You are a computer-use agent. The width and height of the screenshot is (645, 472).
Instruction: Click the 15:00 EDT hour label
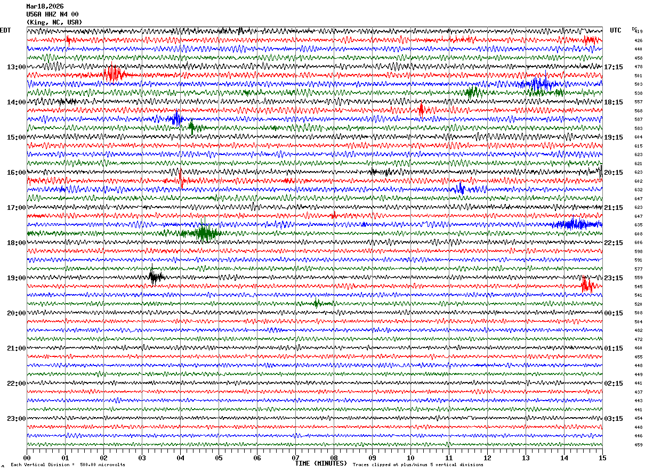tap(17, 137)
